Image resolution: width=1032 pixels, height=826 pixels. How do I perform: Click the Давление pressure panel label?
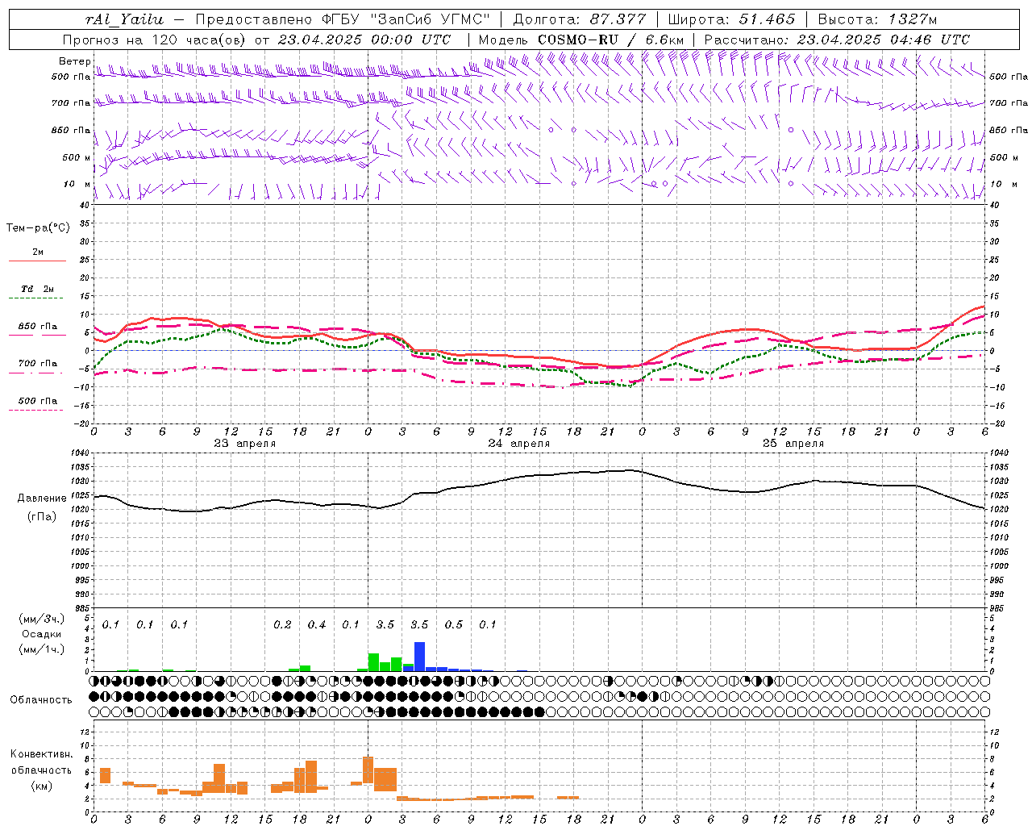point(42,499)
